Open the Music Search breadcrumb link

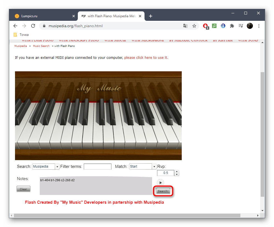click(x=41, y=46)
